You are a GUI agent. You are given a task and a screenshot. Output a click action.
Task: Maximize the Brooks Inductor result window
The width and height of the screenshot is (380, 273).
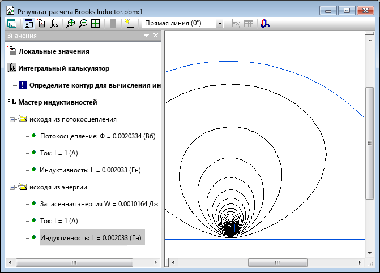click(x=347, y=11)
